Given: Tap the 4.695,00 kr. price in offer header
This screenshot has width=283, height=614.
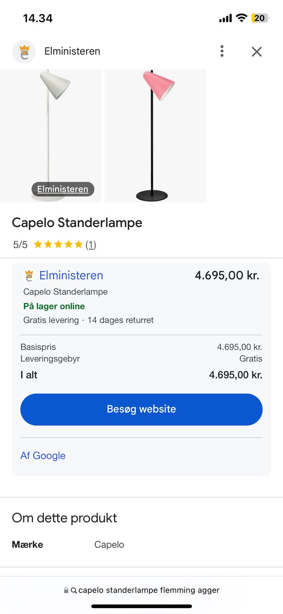Looking at the screenshot, I should [x=227, y=275].
